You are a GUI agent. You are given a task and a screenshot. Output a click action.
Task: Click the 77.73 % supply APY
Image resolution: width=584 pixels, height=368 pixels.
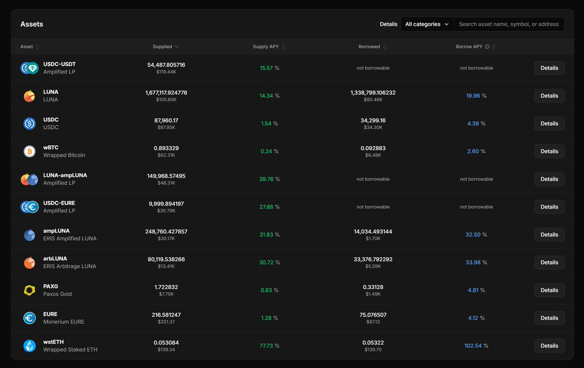(x=269, y=346)
